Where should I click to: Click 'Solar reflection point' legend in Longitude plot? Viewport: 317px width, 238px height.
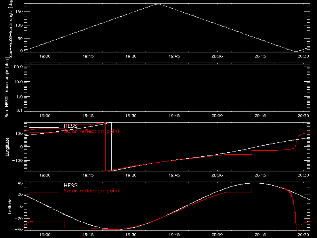coord(92,131)
